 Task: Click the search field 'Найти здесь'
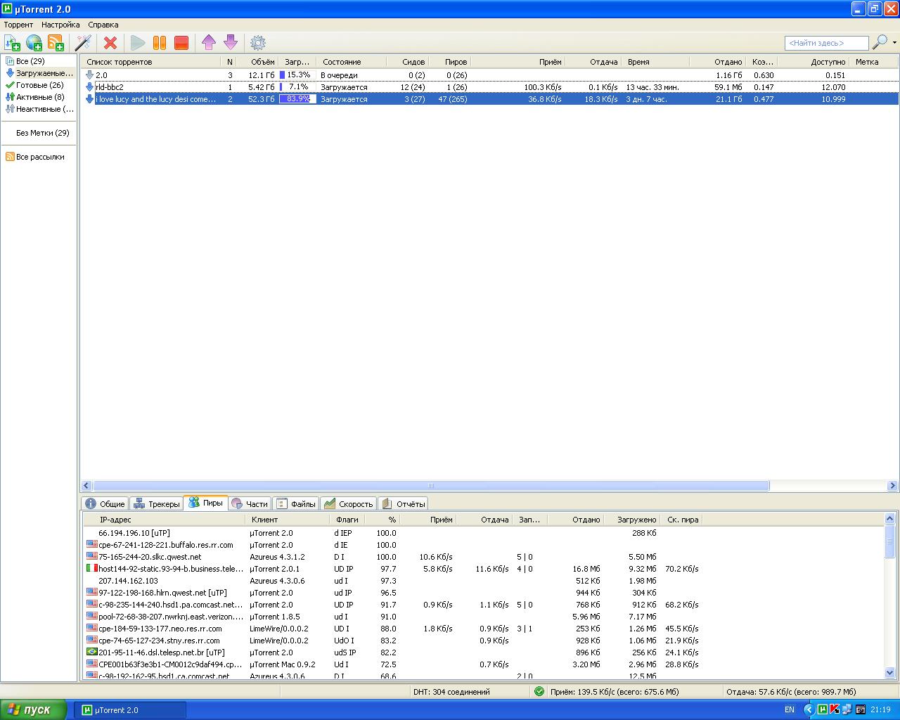tap(826, 44)
